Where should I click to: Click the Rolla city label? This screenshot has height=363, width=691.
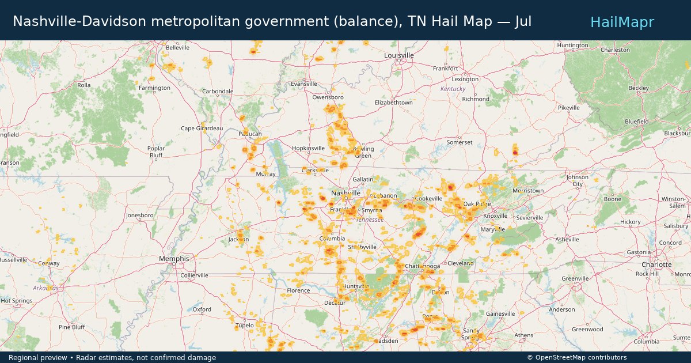click(84, 85)
